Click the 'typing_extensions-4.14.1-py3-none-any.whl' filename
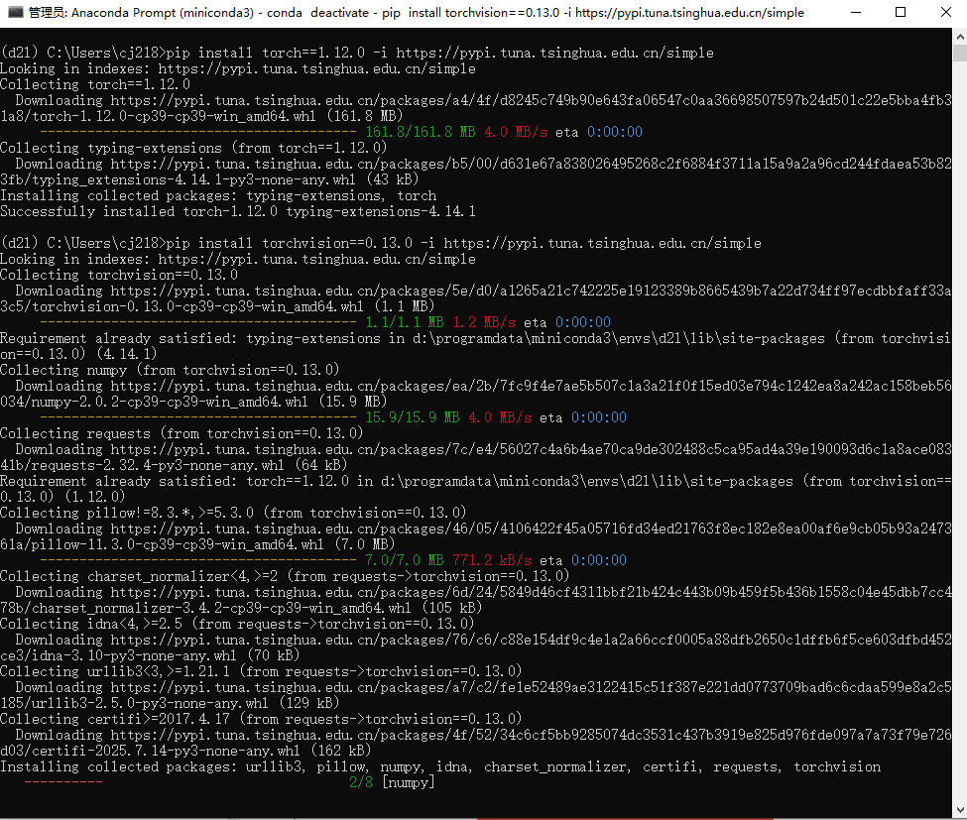This screenshot has height=820, width=967. coord(193,180)
